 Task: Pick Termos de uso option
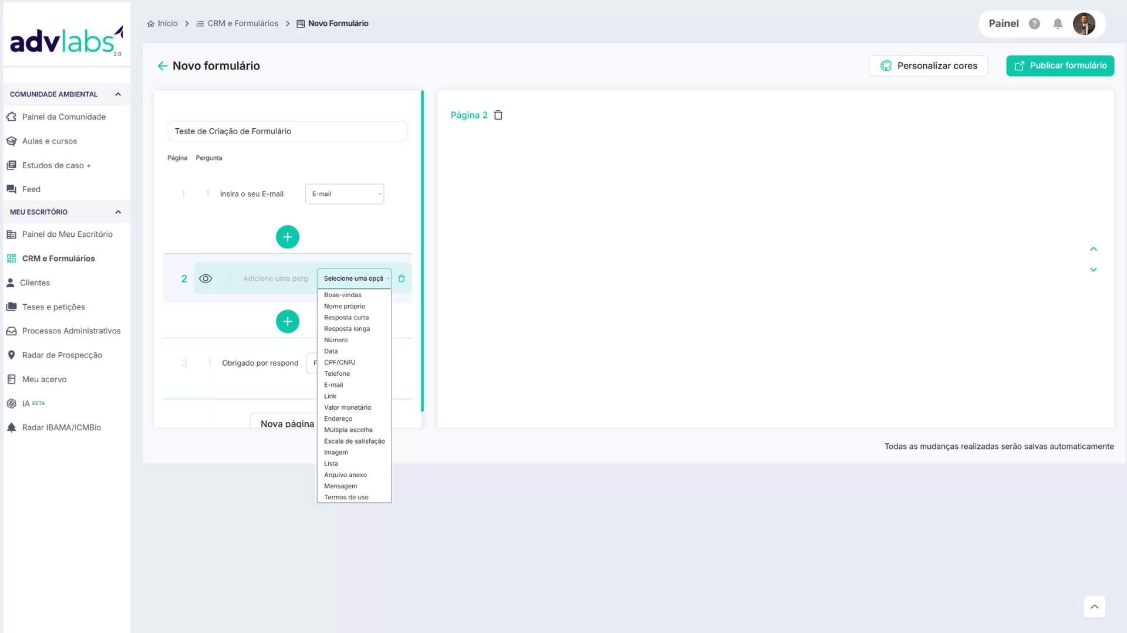tap(346, 498)
